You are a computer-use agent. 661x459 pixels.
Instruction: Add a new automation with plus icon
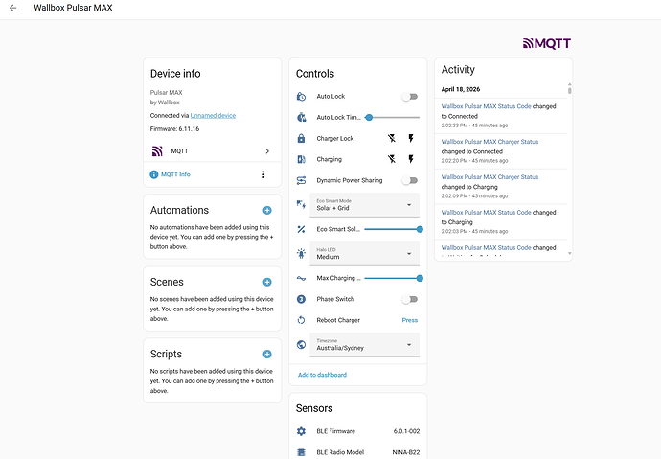coord(267,210)
